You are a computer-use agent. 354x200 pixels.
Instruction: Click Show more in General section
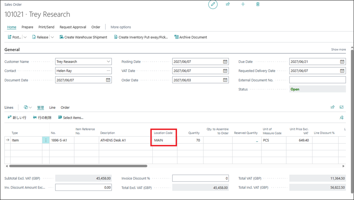338,49
